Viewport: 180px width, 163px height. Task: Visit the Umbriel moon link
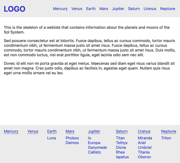145,148
